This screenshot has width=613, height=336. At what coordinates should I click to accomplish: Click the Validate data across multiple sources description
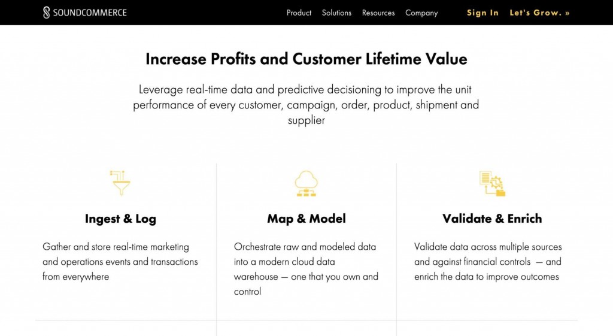(x=488, y=262)
